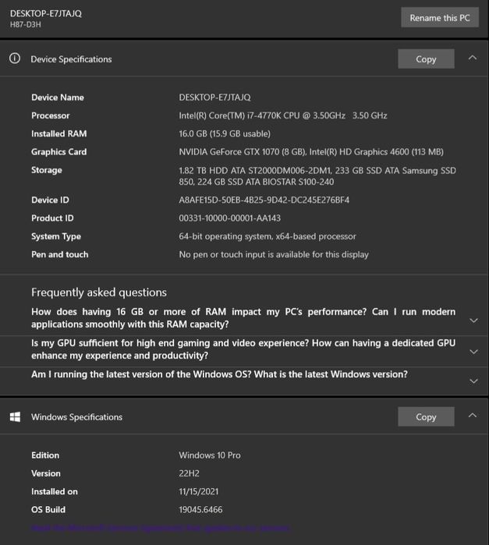Collapse the Windows Specifications section
Image resolution: width=489 pixels, height=545 pixels.
pos(473,416)
